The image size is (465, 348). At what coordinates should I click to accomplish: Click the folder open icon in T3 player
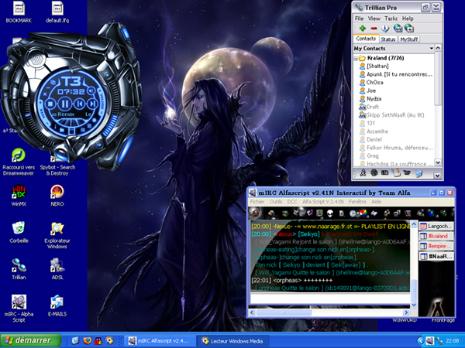pyautogui.click(x=62, y=130)
